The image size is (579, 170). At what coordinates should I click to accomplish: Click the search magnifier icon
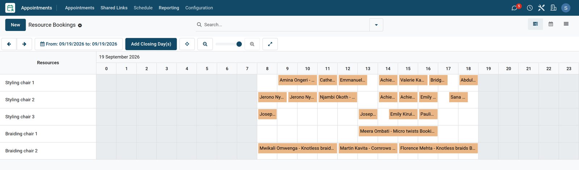[199, 24]
